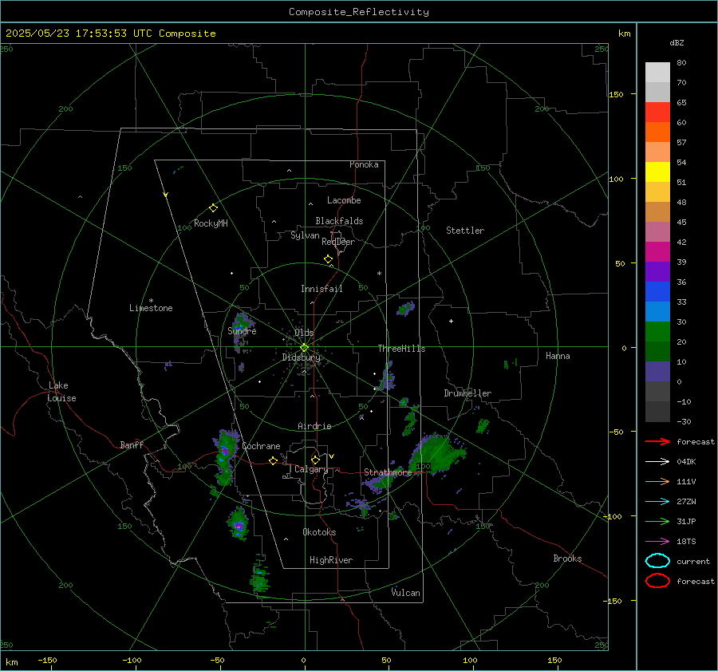Click the Brooks label

pyautogui.click(x=567, y=559)
